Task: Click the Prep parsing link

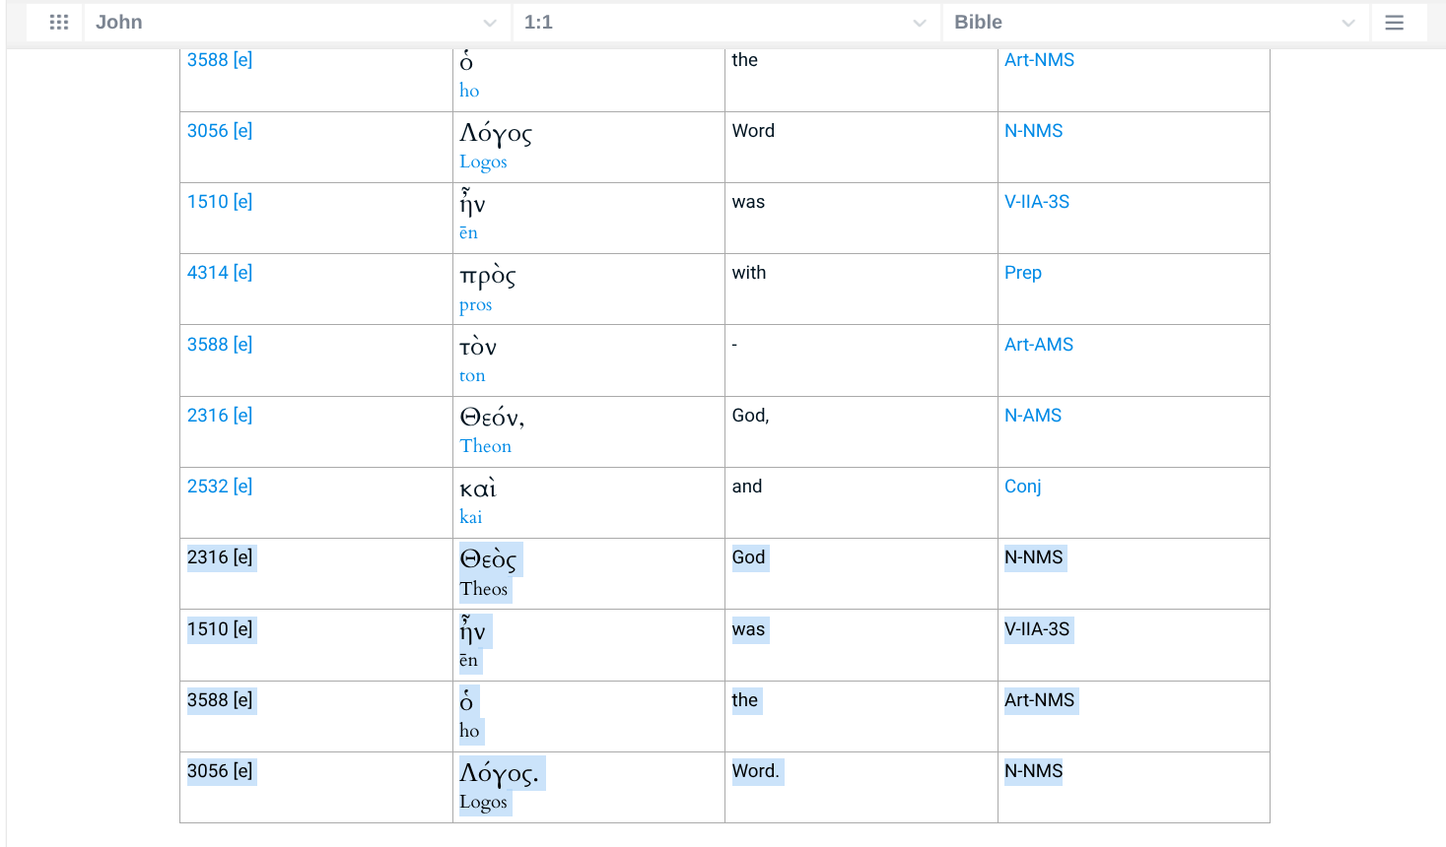Action: (x=1022, y=273)
